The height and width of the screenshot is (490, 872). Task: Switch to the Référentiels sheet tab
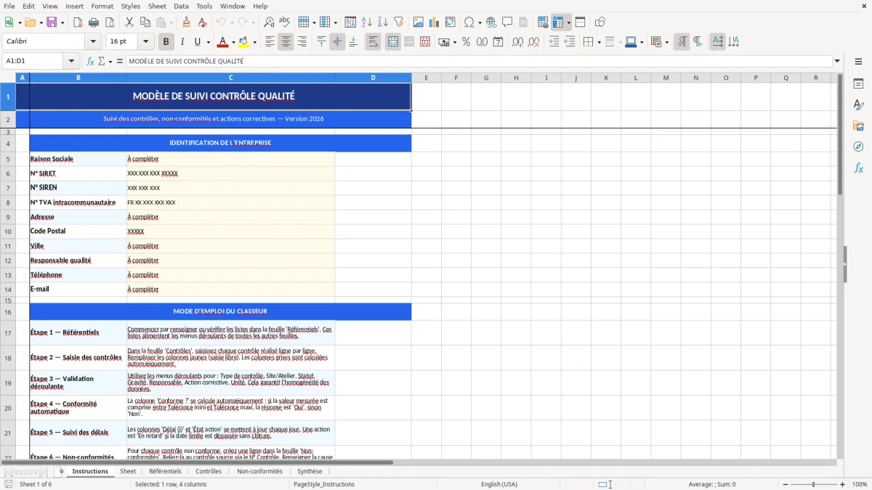[x=165, y=472]
